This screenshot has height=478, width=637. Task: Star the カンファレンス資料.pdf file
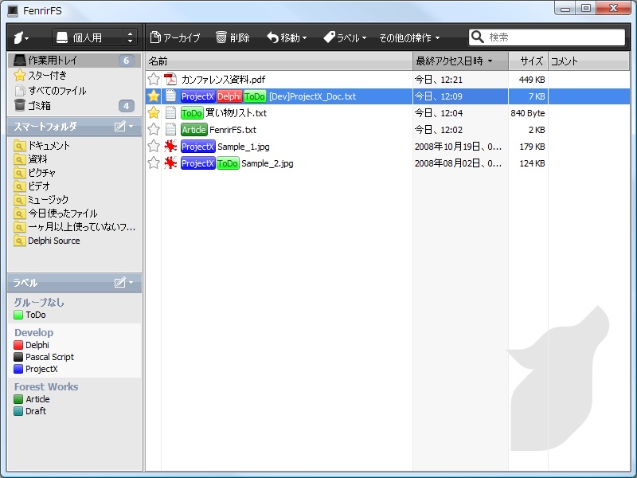153,79
